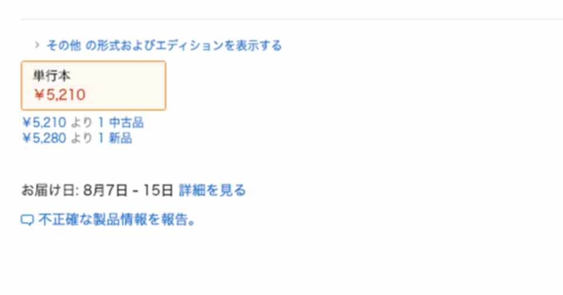Click より in the 中古品 offers row
The height and width of the screenshot is (295, 563).
[x=82, y=123]
